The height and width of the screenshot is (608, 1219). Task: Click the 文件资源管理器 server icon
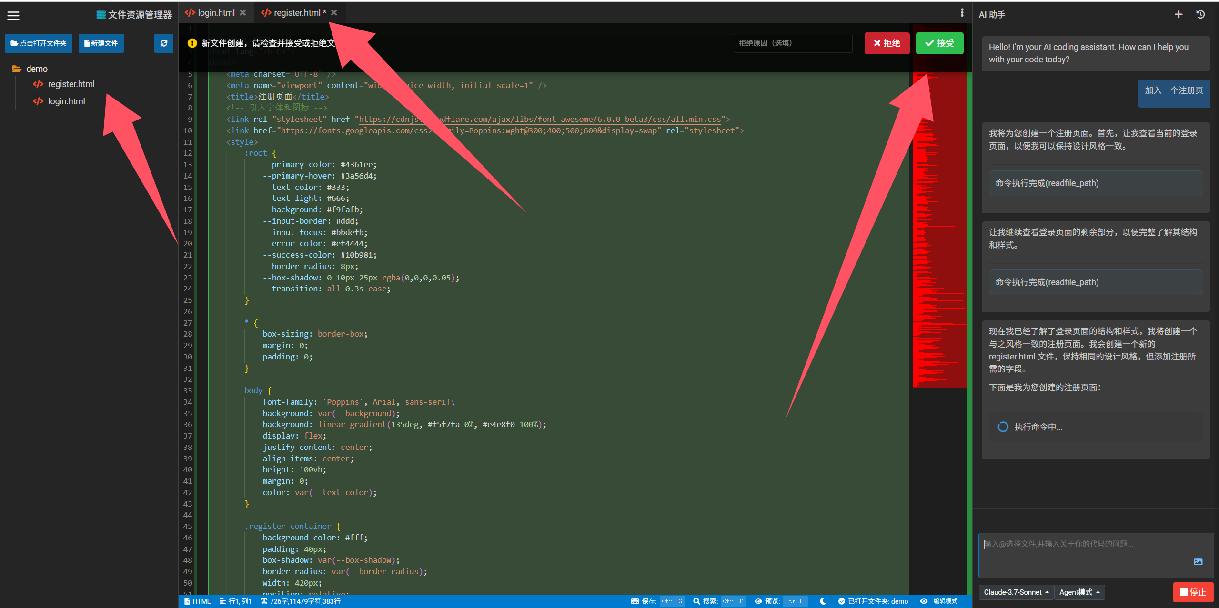[101, 15]
